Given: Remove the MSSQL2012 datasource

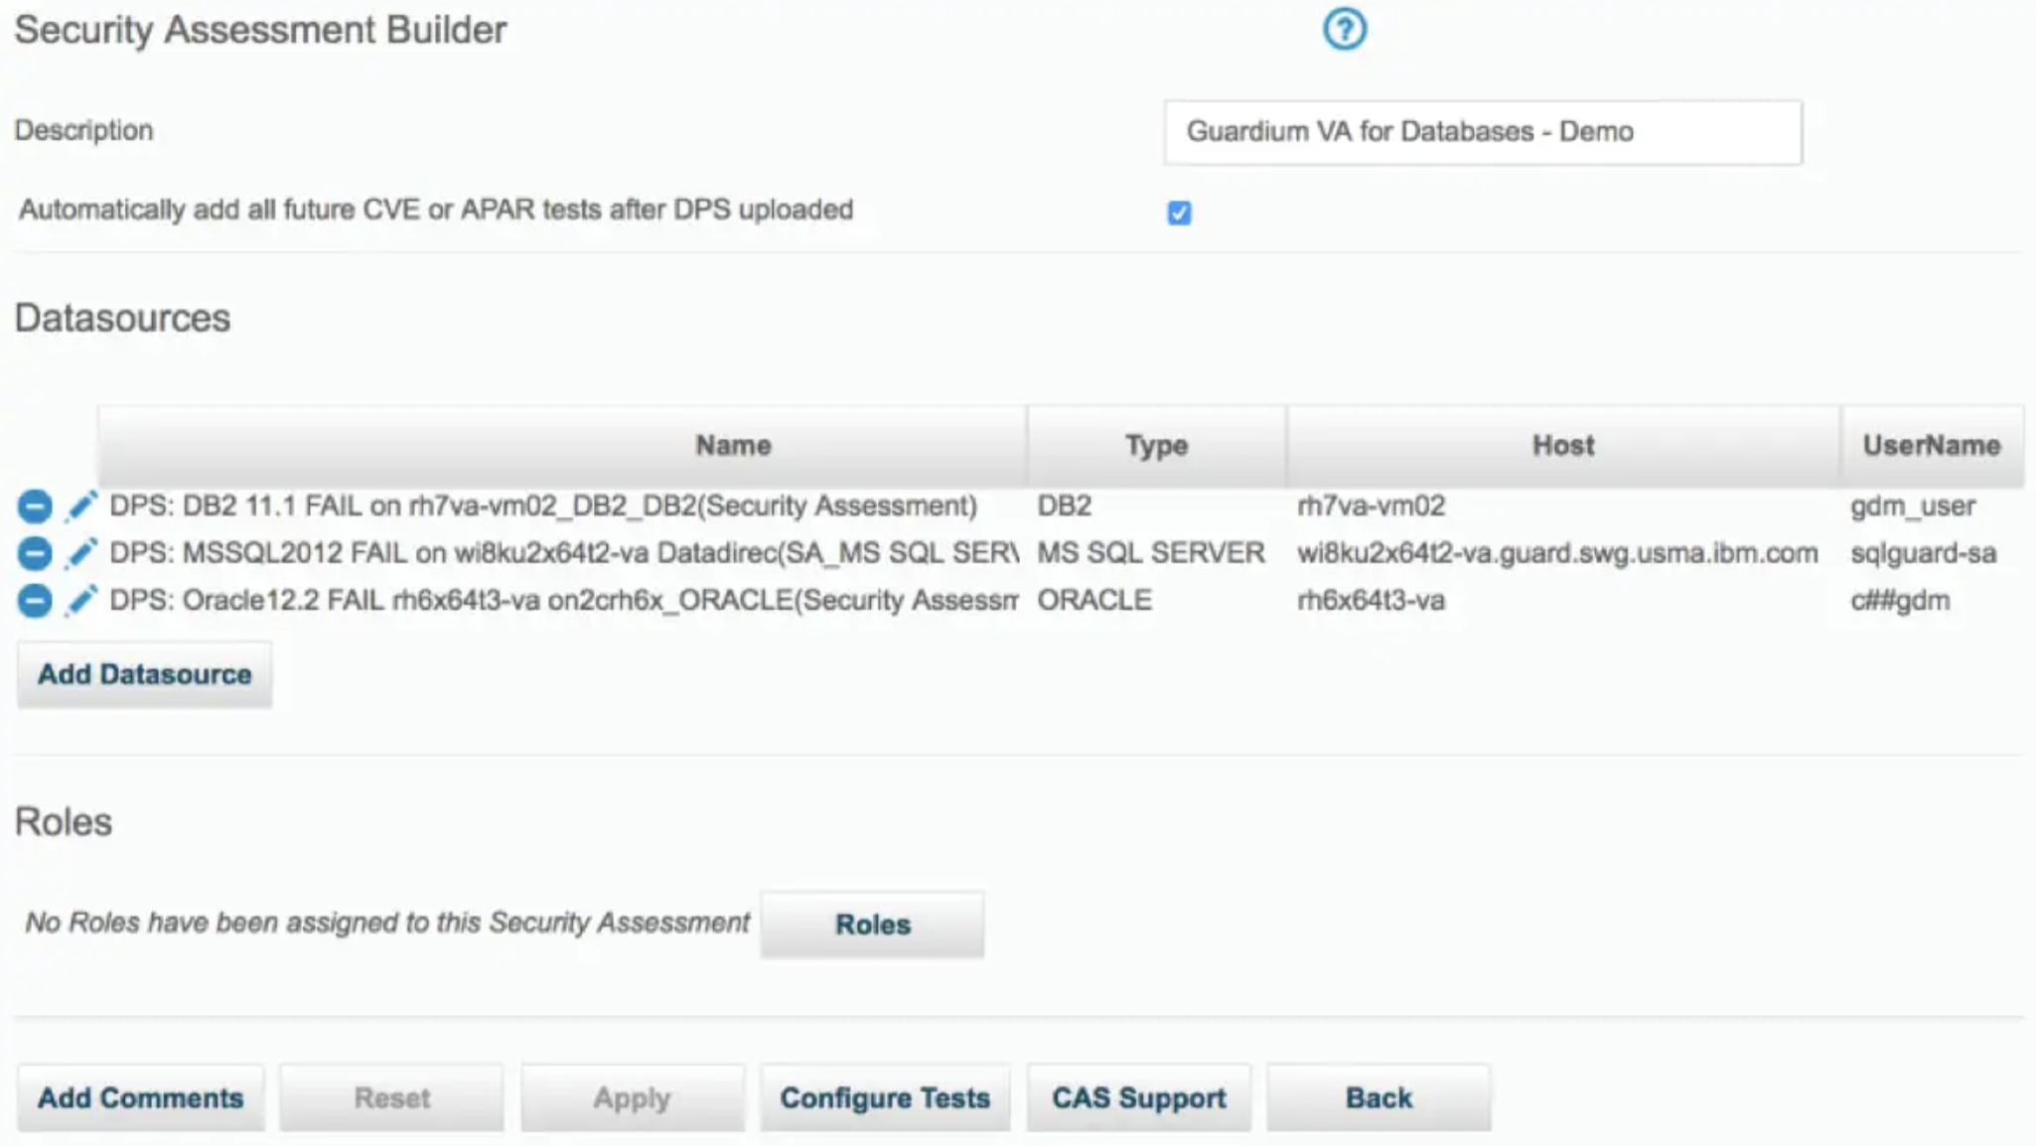Looking at the screenshot, I should [35, 553].
